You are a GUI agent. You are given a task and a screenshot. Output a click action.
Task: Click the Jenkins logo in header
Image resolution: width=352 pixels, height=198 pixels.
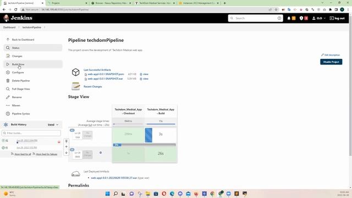18,18
